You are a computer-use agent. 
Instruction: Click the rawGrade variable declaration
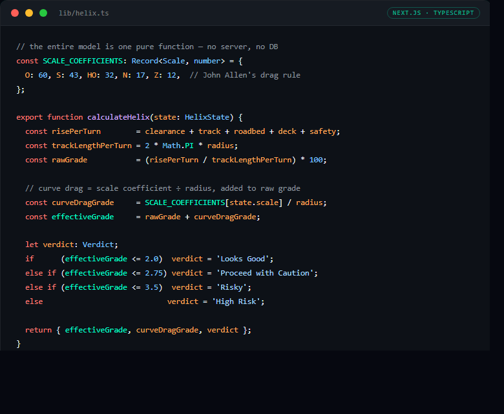(69, 160)
